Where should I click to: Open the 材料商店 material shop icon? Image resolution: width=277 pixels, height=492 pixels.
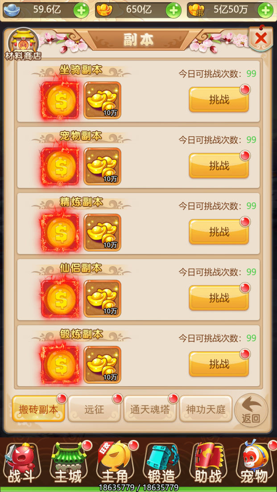[24, 44]
